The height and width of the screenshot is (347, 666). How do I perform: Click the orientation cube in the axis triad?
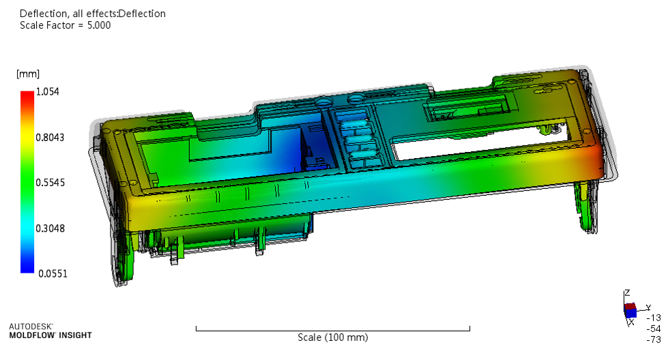tap(631, 310)
